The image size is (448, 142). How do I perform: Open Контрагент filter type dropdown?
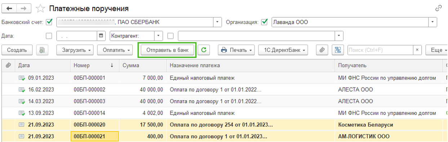pos(159,36)
